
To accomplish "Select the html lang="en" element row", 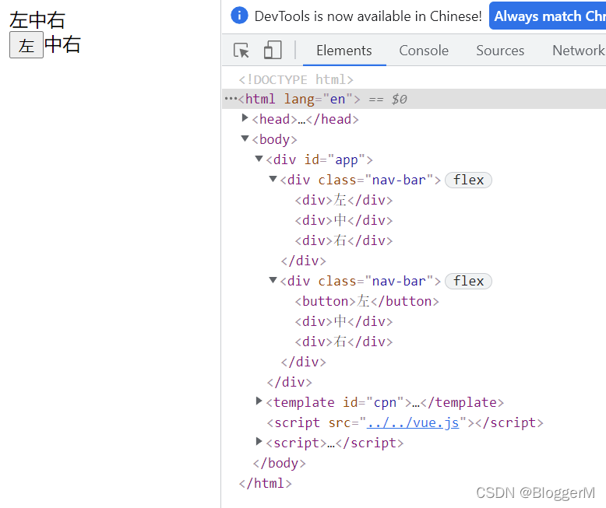I will (414, 99).
